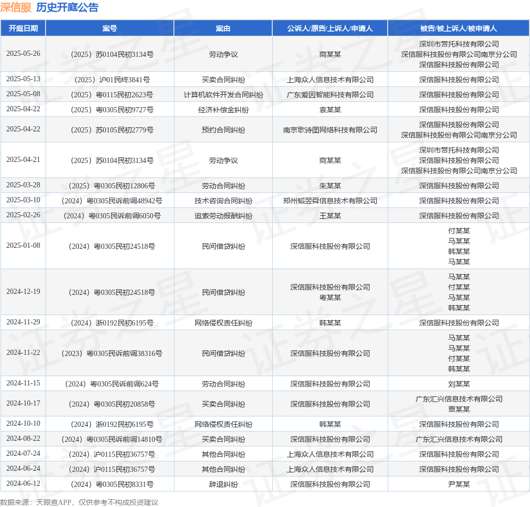Click the date cell 2024-08-22
This screenshot has width=530, height=507.
click(23, 439)
